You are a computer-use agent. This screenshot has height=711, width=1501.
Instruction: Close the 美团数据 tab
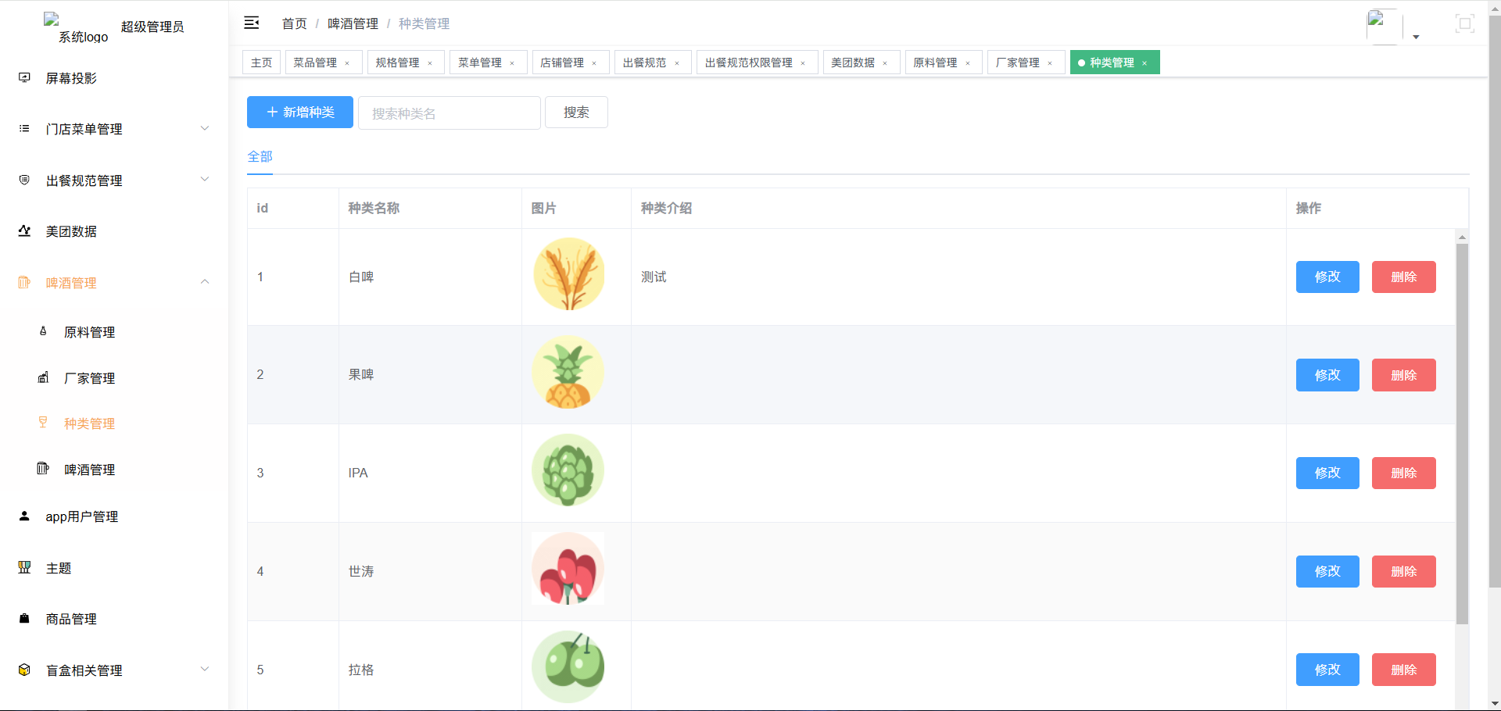tap(885, 63)
